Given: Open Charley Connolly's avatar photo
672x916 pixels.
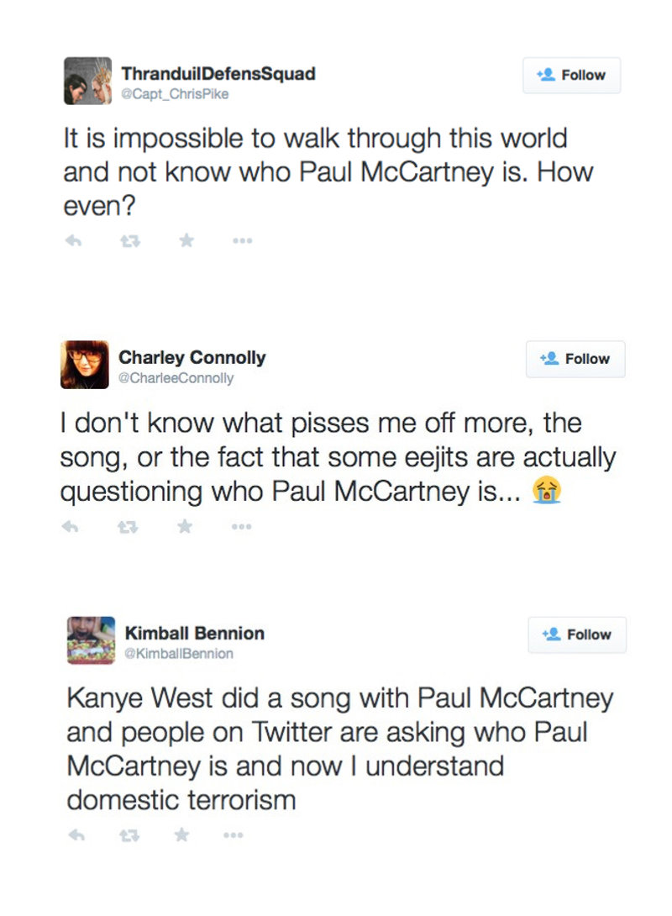Looking at the screenshot, I should [x=84, y=365].
